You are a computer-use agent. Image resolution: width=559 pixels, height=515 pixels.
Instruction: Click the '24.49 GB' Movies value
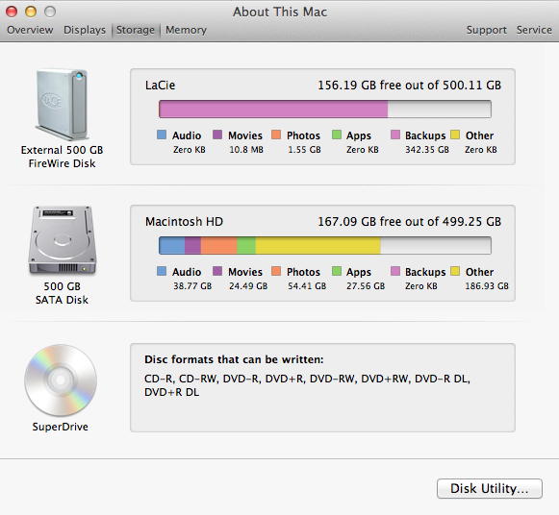[248, 286]
